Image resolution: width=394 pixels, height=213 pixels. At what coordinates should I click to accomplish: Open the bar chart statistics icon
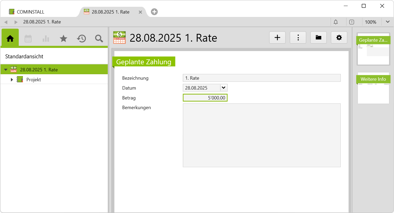tap(46, 39)
